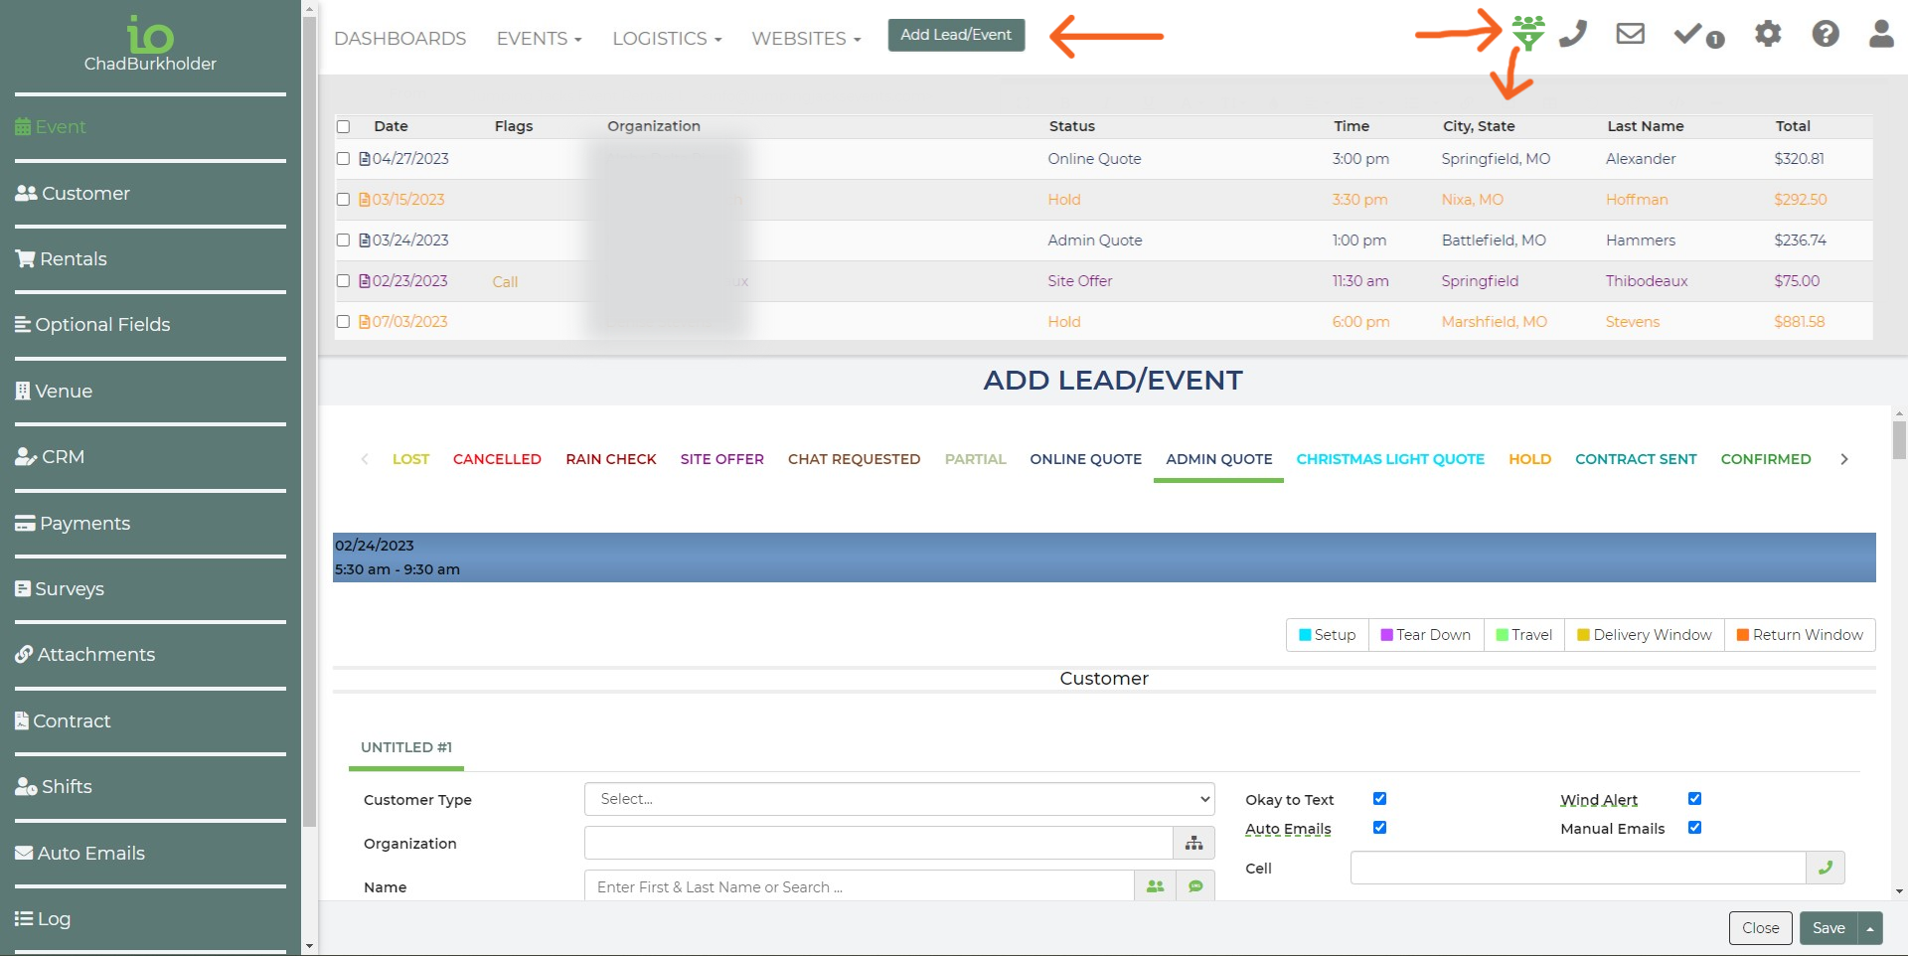This screenshot has width=1908, height=956.
Task: Open the Customer Type dropdown
Action: point(899,799)
